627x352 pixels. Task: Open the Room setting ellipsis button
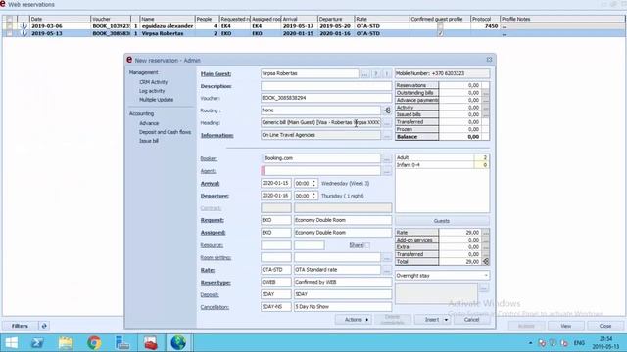(x=387, y=258)
